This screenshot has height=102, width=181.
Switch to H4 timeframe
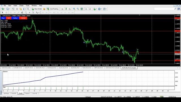click(61, 12)
